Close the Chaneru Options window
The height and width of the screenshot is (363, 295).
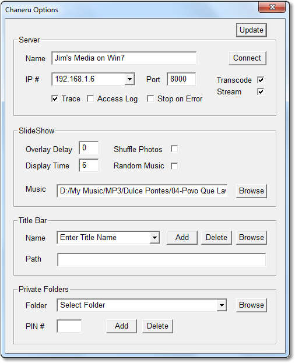pos(272,7)
